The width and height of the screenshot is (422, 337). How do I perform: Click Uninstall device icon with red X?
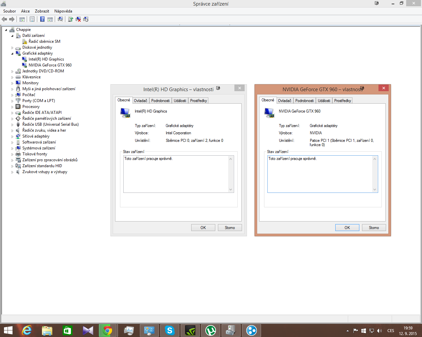(x=78, y=19)
